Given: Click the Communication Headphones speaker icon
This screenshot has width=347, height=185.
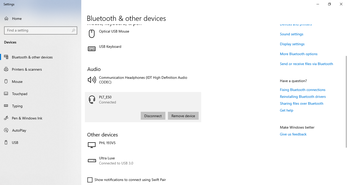Looking at the screenshot, I should (x=92, y=80).
